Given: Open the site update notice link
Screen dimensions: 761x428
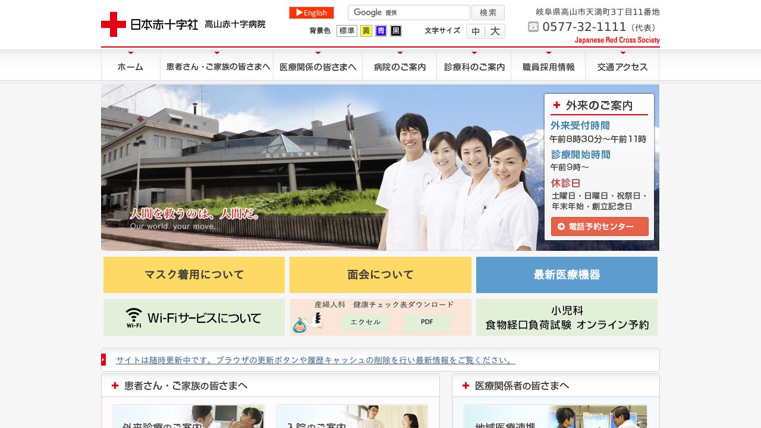Looking at the screenshot, I should (315, 360).
